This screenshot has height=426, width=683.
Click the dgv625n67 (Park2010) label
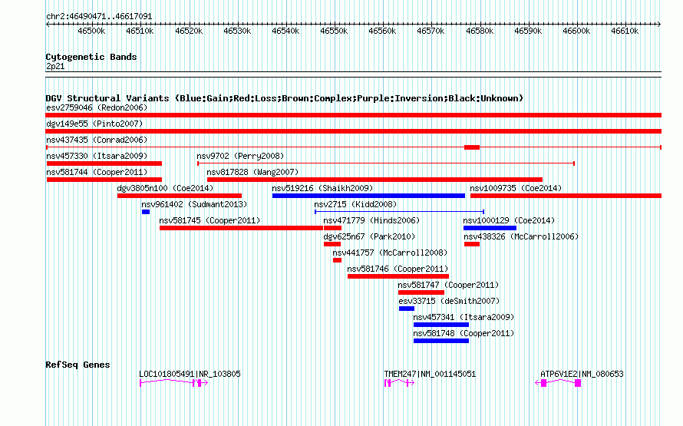[x=369, y=236]
